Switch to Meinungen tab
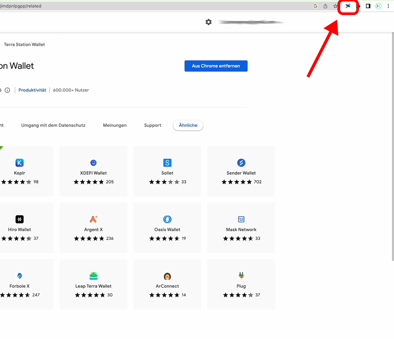This screenshot has width=394, height=339. tap(115, 125)
